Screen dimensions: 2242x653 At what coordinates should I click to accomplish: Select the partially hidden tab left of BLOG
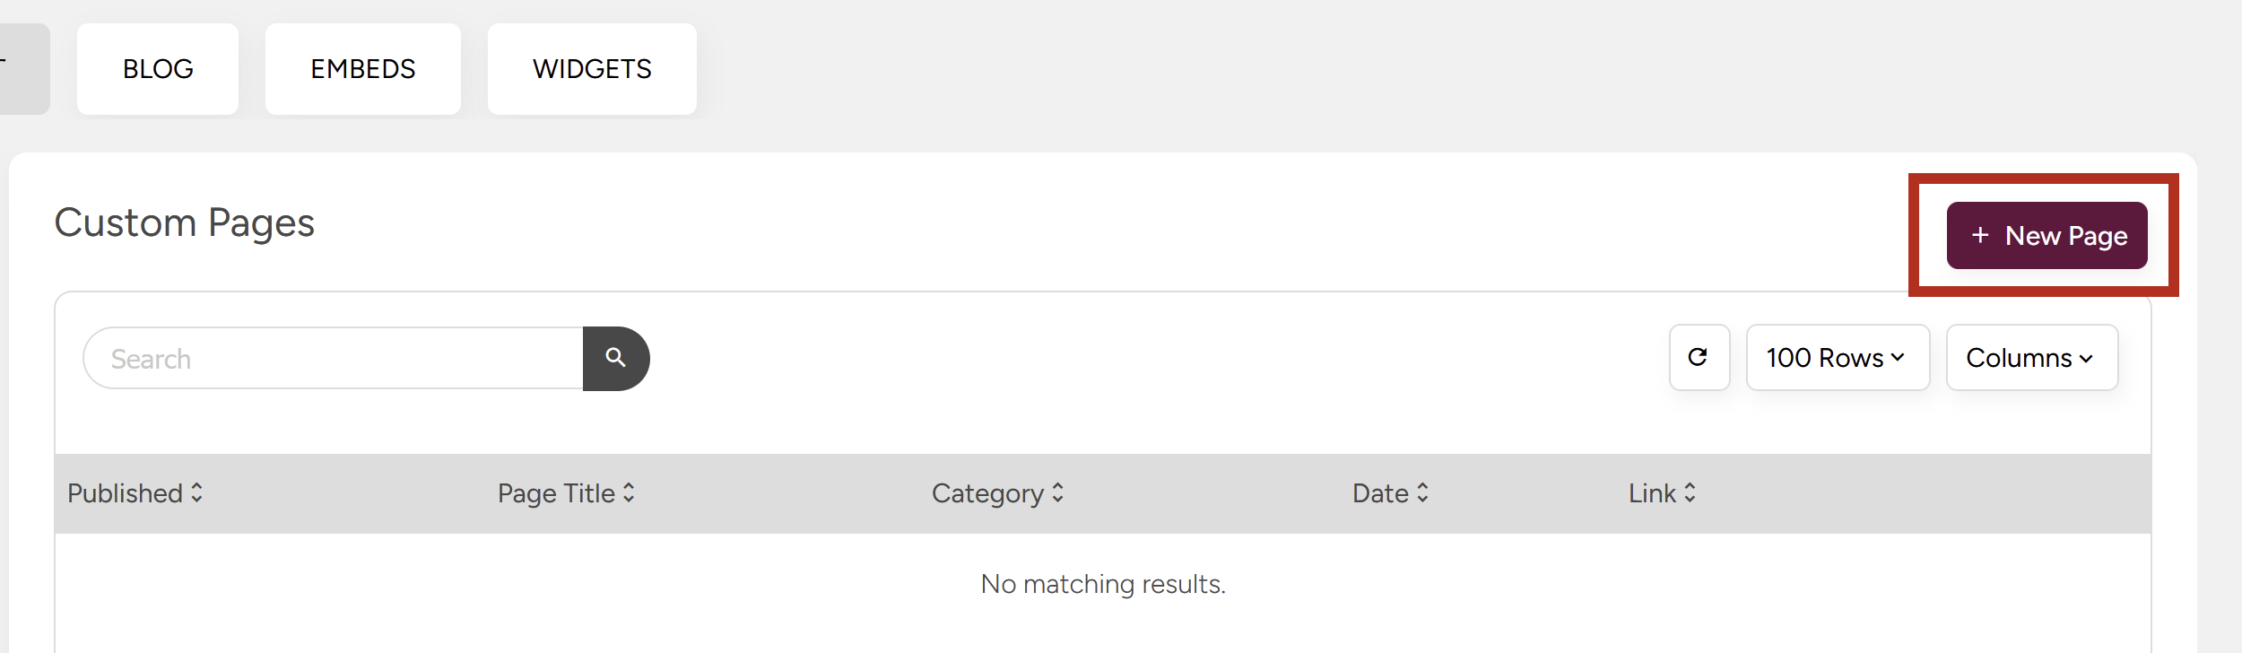tap(24, 69)
